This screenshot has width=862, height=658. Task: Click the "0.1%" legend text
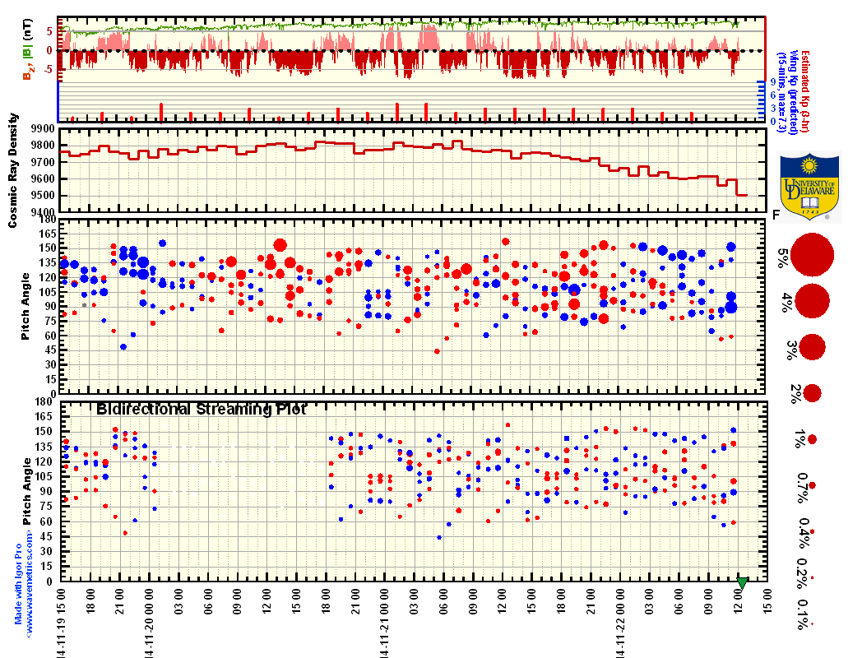pos(803,614)
